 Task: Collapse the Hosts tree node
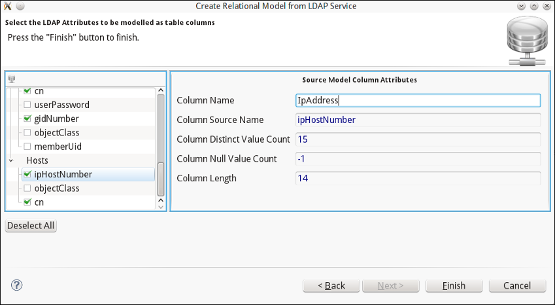[x=11, y=160]
